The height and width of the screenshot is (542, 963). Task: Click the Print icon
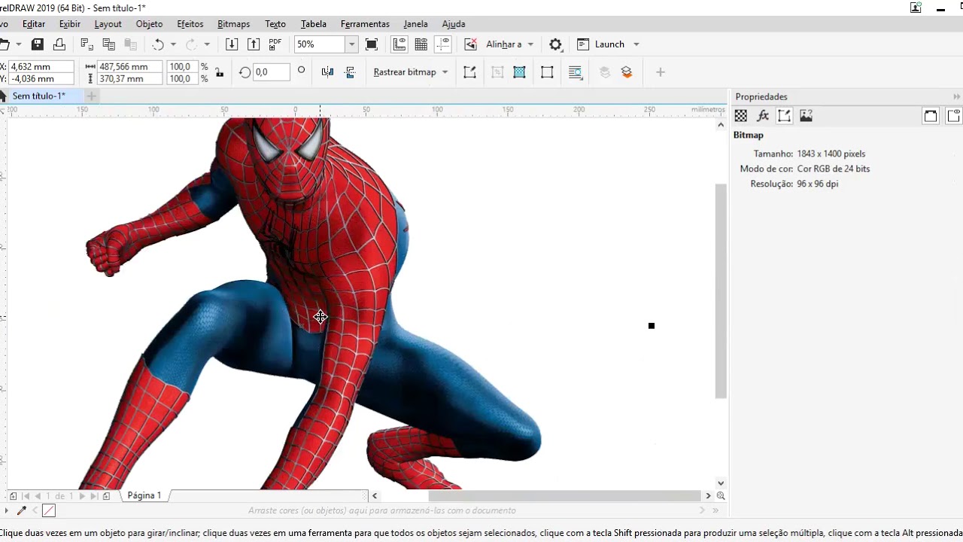point(59,44)
